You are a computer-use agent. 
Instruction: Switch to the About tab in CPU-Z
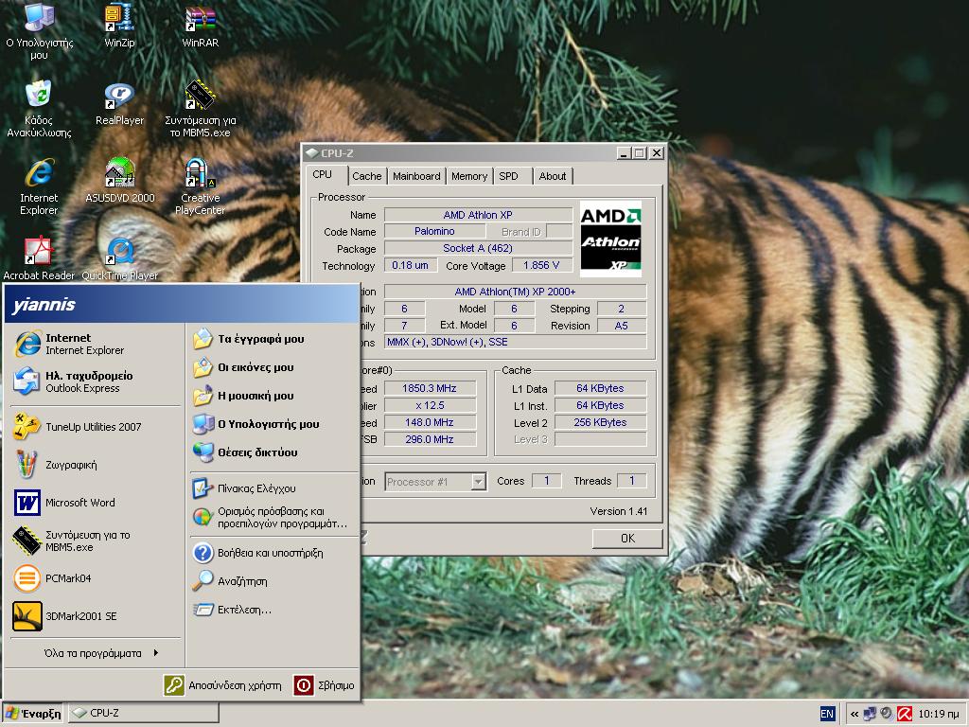point(553,176)
